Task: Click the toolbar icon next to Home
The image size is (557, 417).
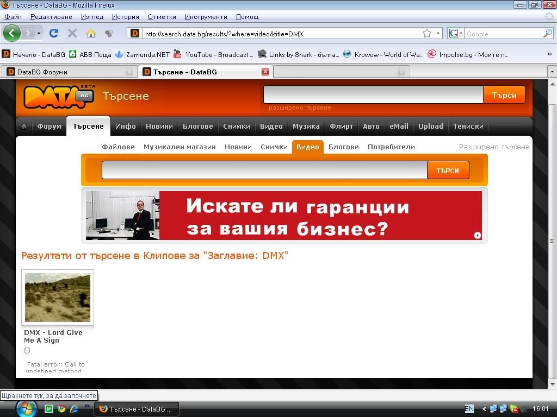Action: (109, 33)
